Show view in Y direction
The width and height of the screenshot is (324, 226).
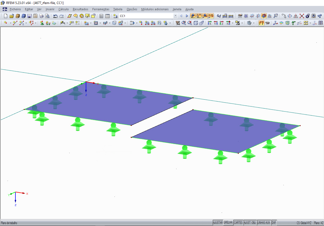[x=215, y=23]
